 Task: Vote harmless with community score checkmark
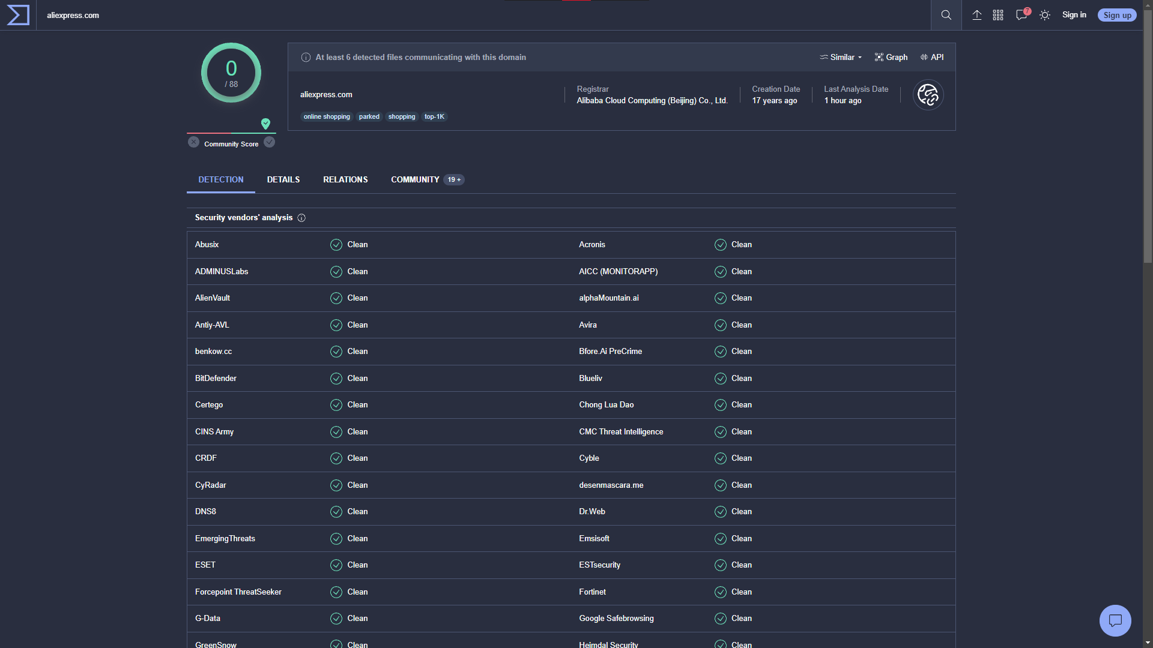270,142
